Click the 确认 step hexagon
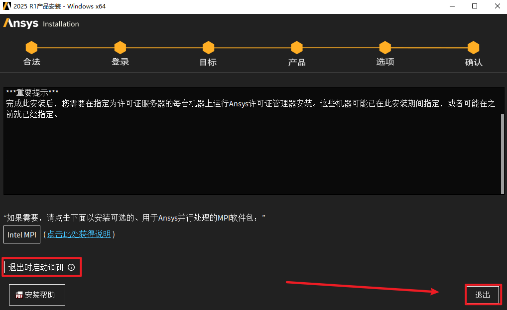 tap(473, 47)
